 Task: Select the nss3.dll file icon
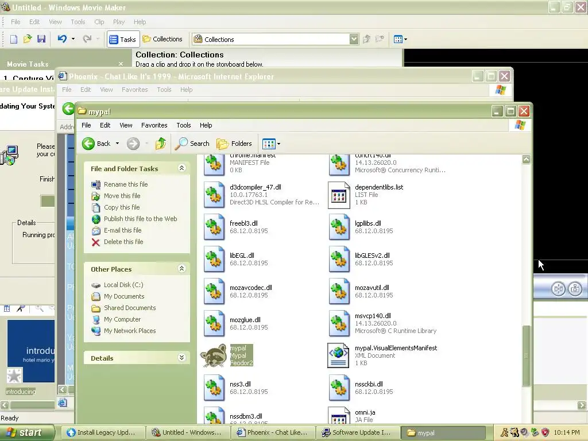pyautogui.click(x=214, y=388)
